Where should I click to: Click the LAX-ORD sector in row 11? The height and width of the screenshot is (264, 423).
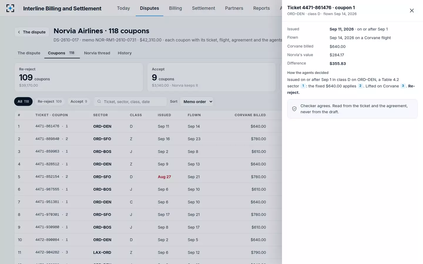(102, 253)
